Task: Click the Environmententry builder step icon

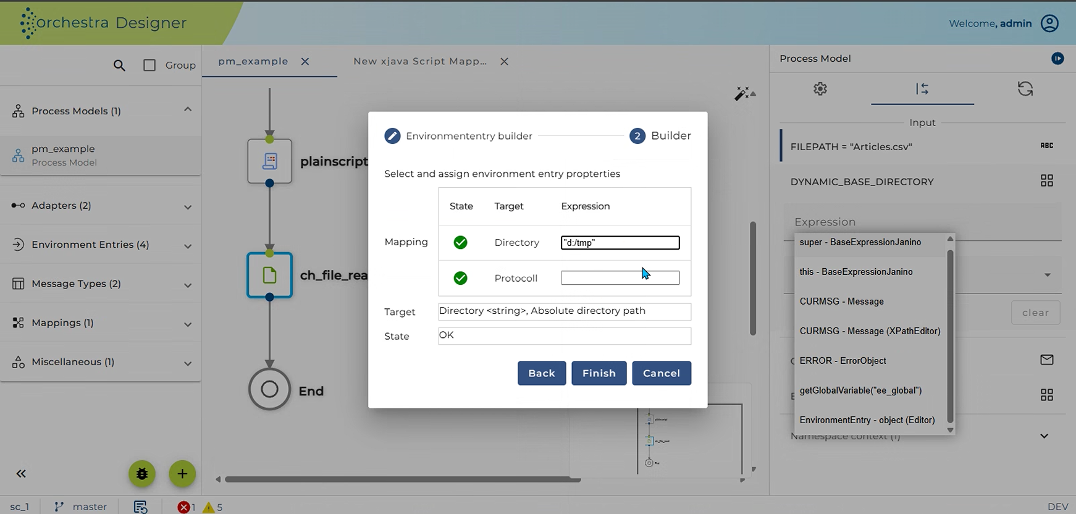Action: (392, 136)
